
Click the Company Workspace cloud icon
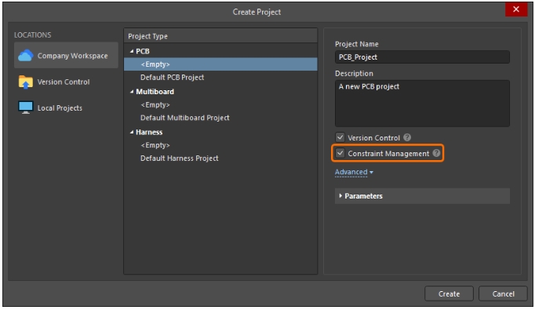26,55
